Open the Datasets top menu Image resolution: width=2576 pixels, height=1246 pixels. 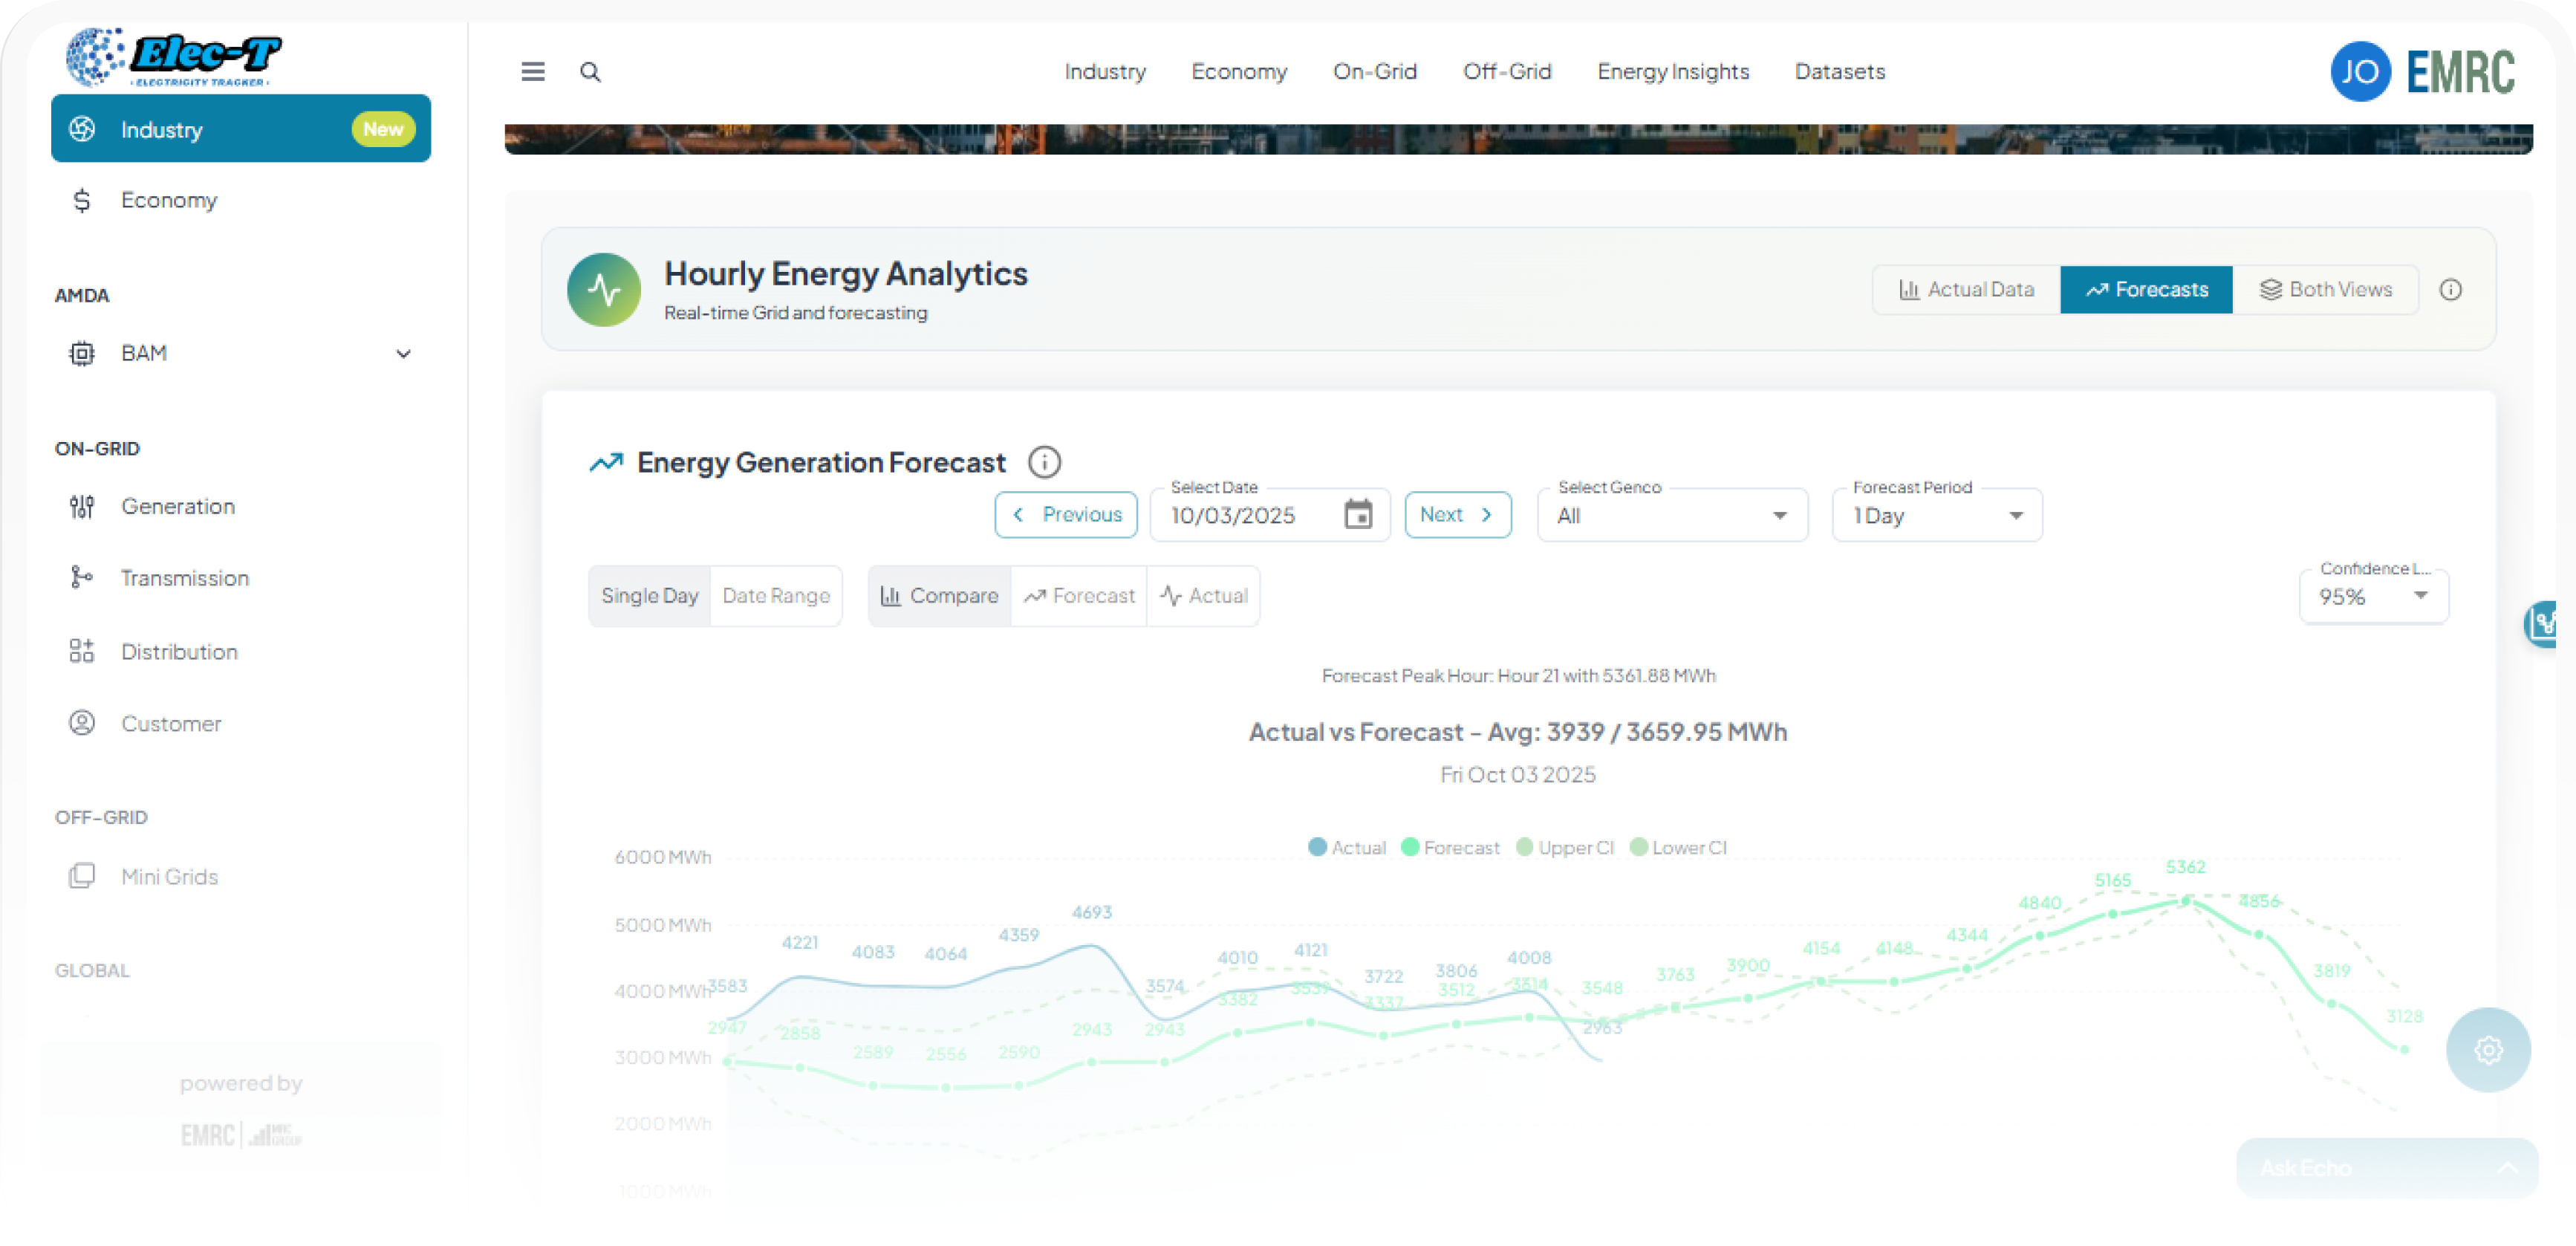(1839, 72)
